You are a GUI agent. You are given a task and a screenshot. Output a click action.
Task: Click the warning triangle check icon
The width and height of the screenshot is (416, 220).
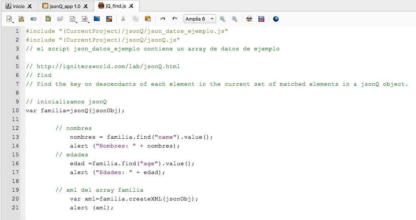point(21,19)
